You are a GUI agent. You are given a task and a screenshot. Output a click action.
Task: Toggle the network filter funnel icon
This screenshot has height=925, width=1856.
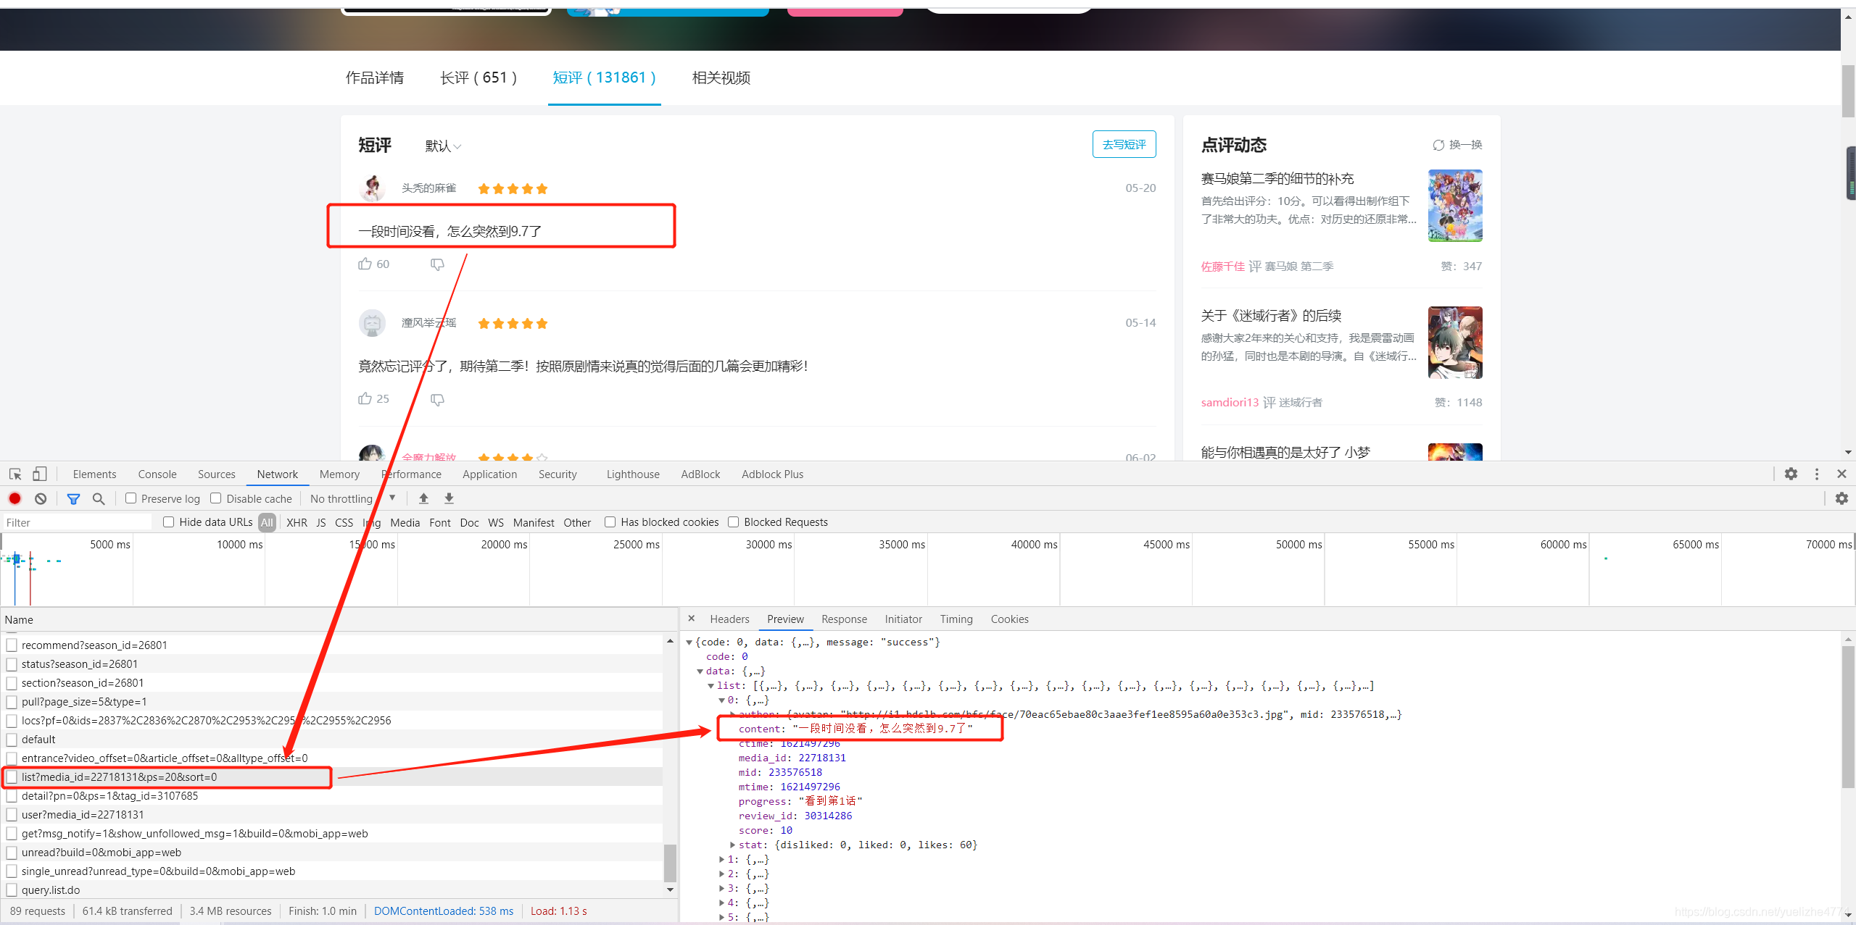(x=73, y=498)
